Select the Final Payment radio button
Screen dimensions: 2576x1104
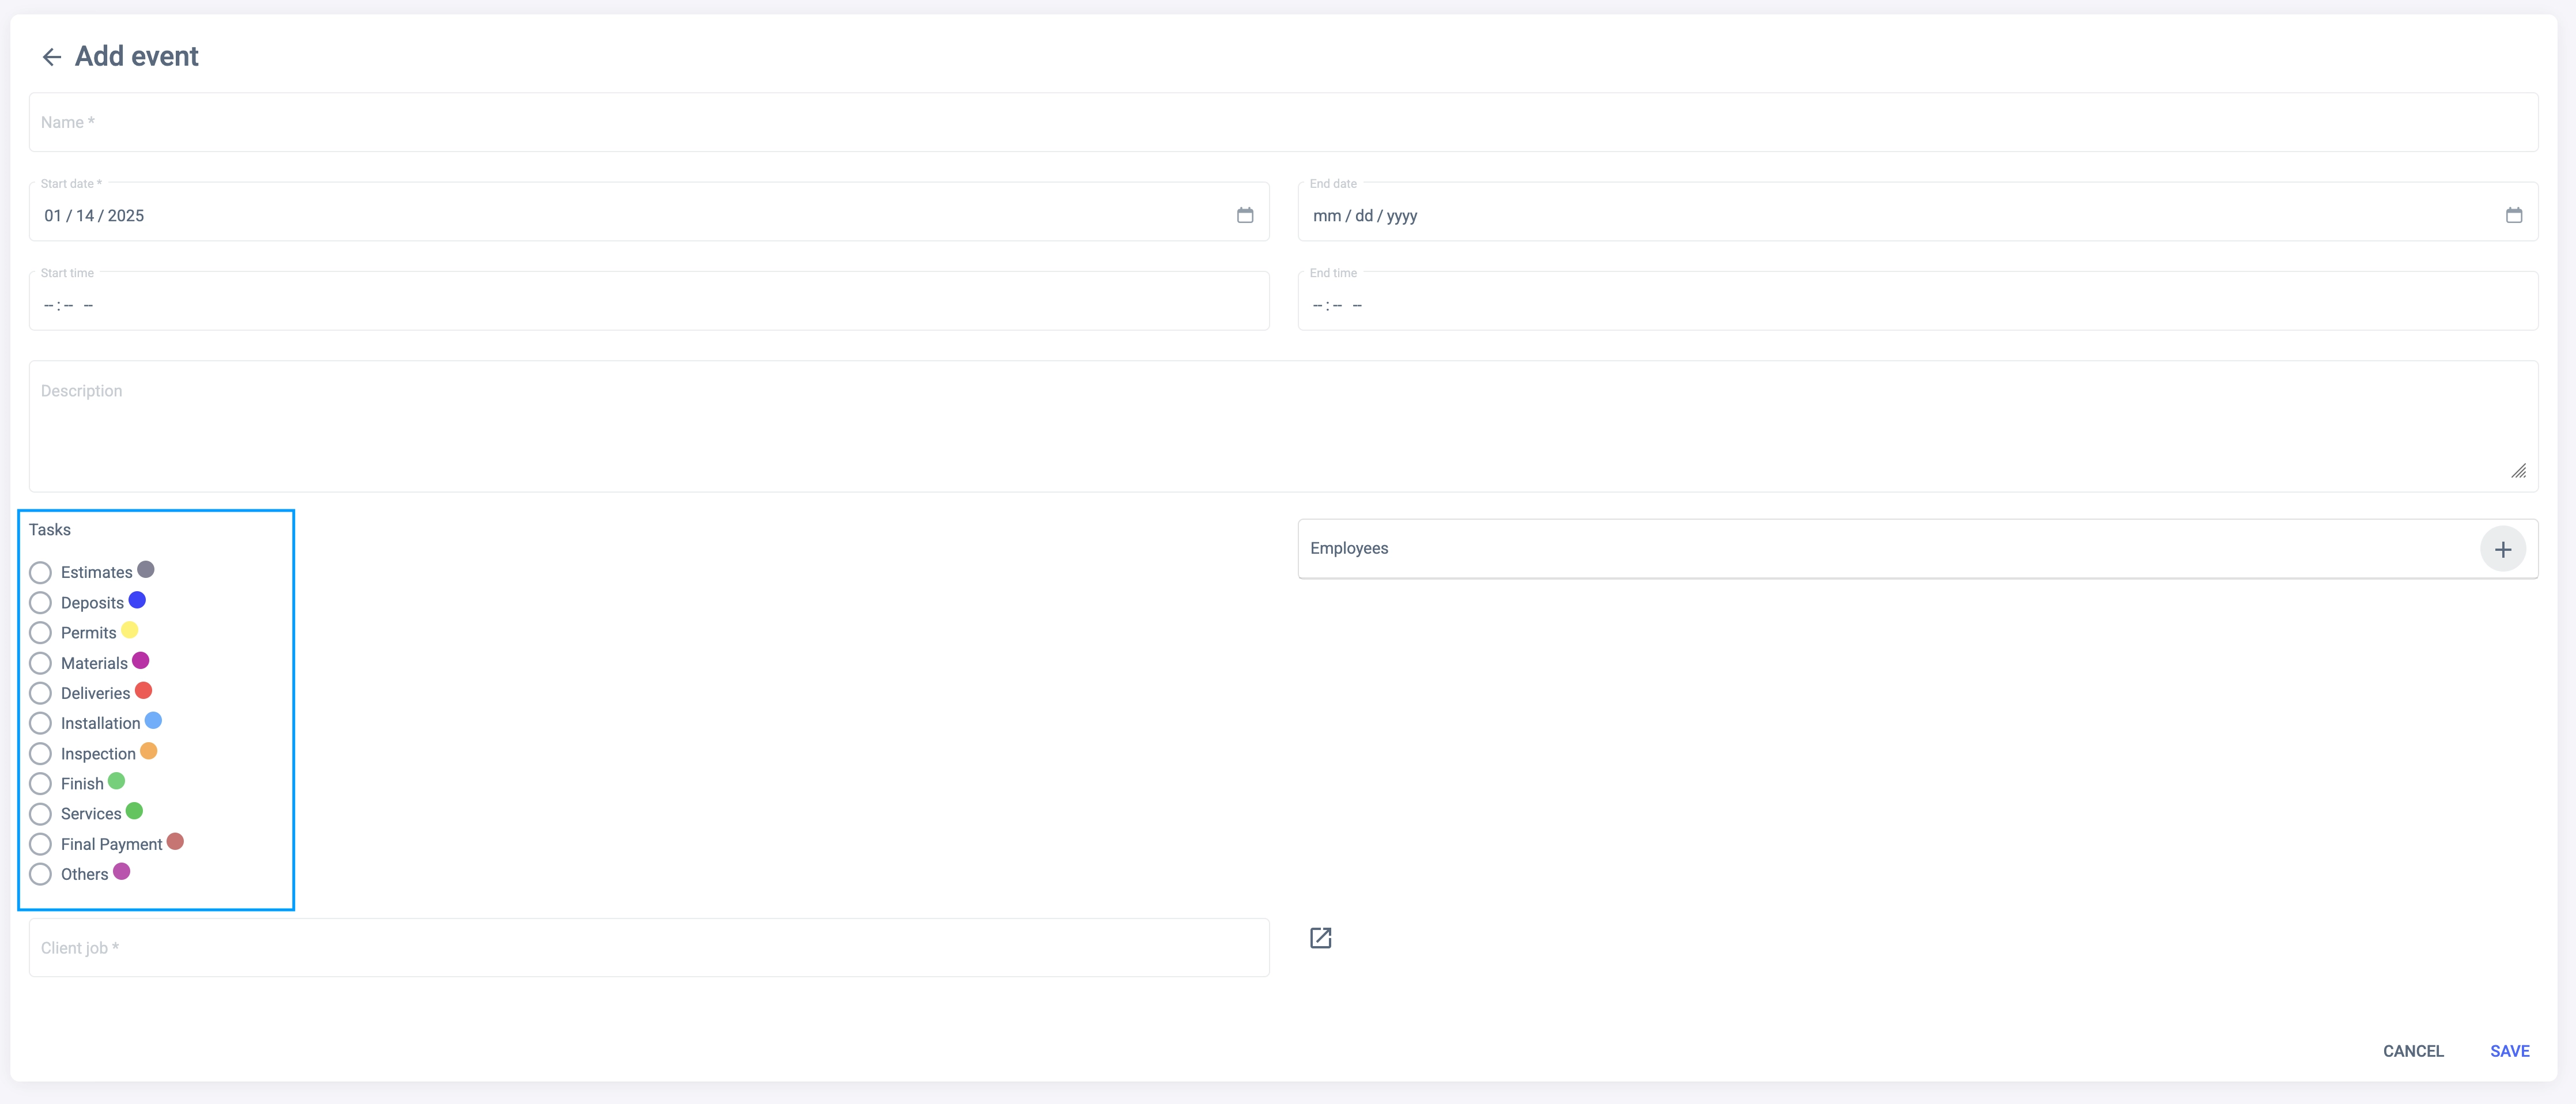[40, 844]
